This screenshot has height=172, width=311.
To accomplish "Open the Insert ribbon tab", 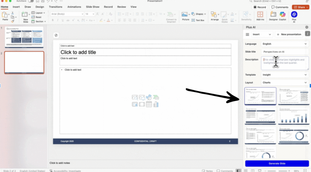I will click(x=16, y=7).
